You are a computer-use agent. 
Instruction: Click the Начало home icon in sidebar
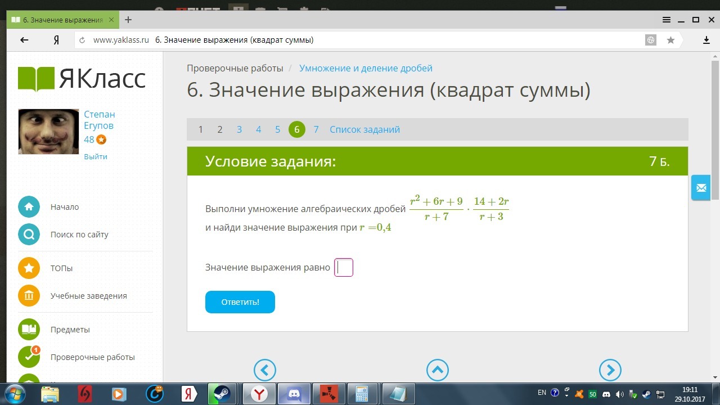point(29,207)
